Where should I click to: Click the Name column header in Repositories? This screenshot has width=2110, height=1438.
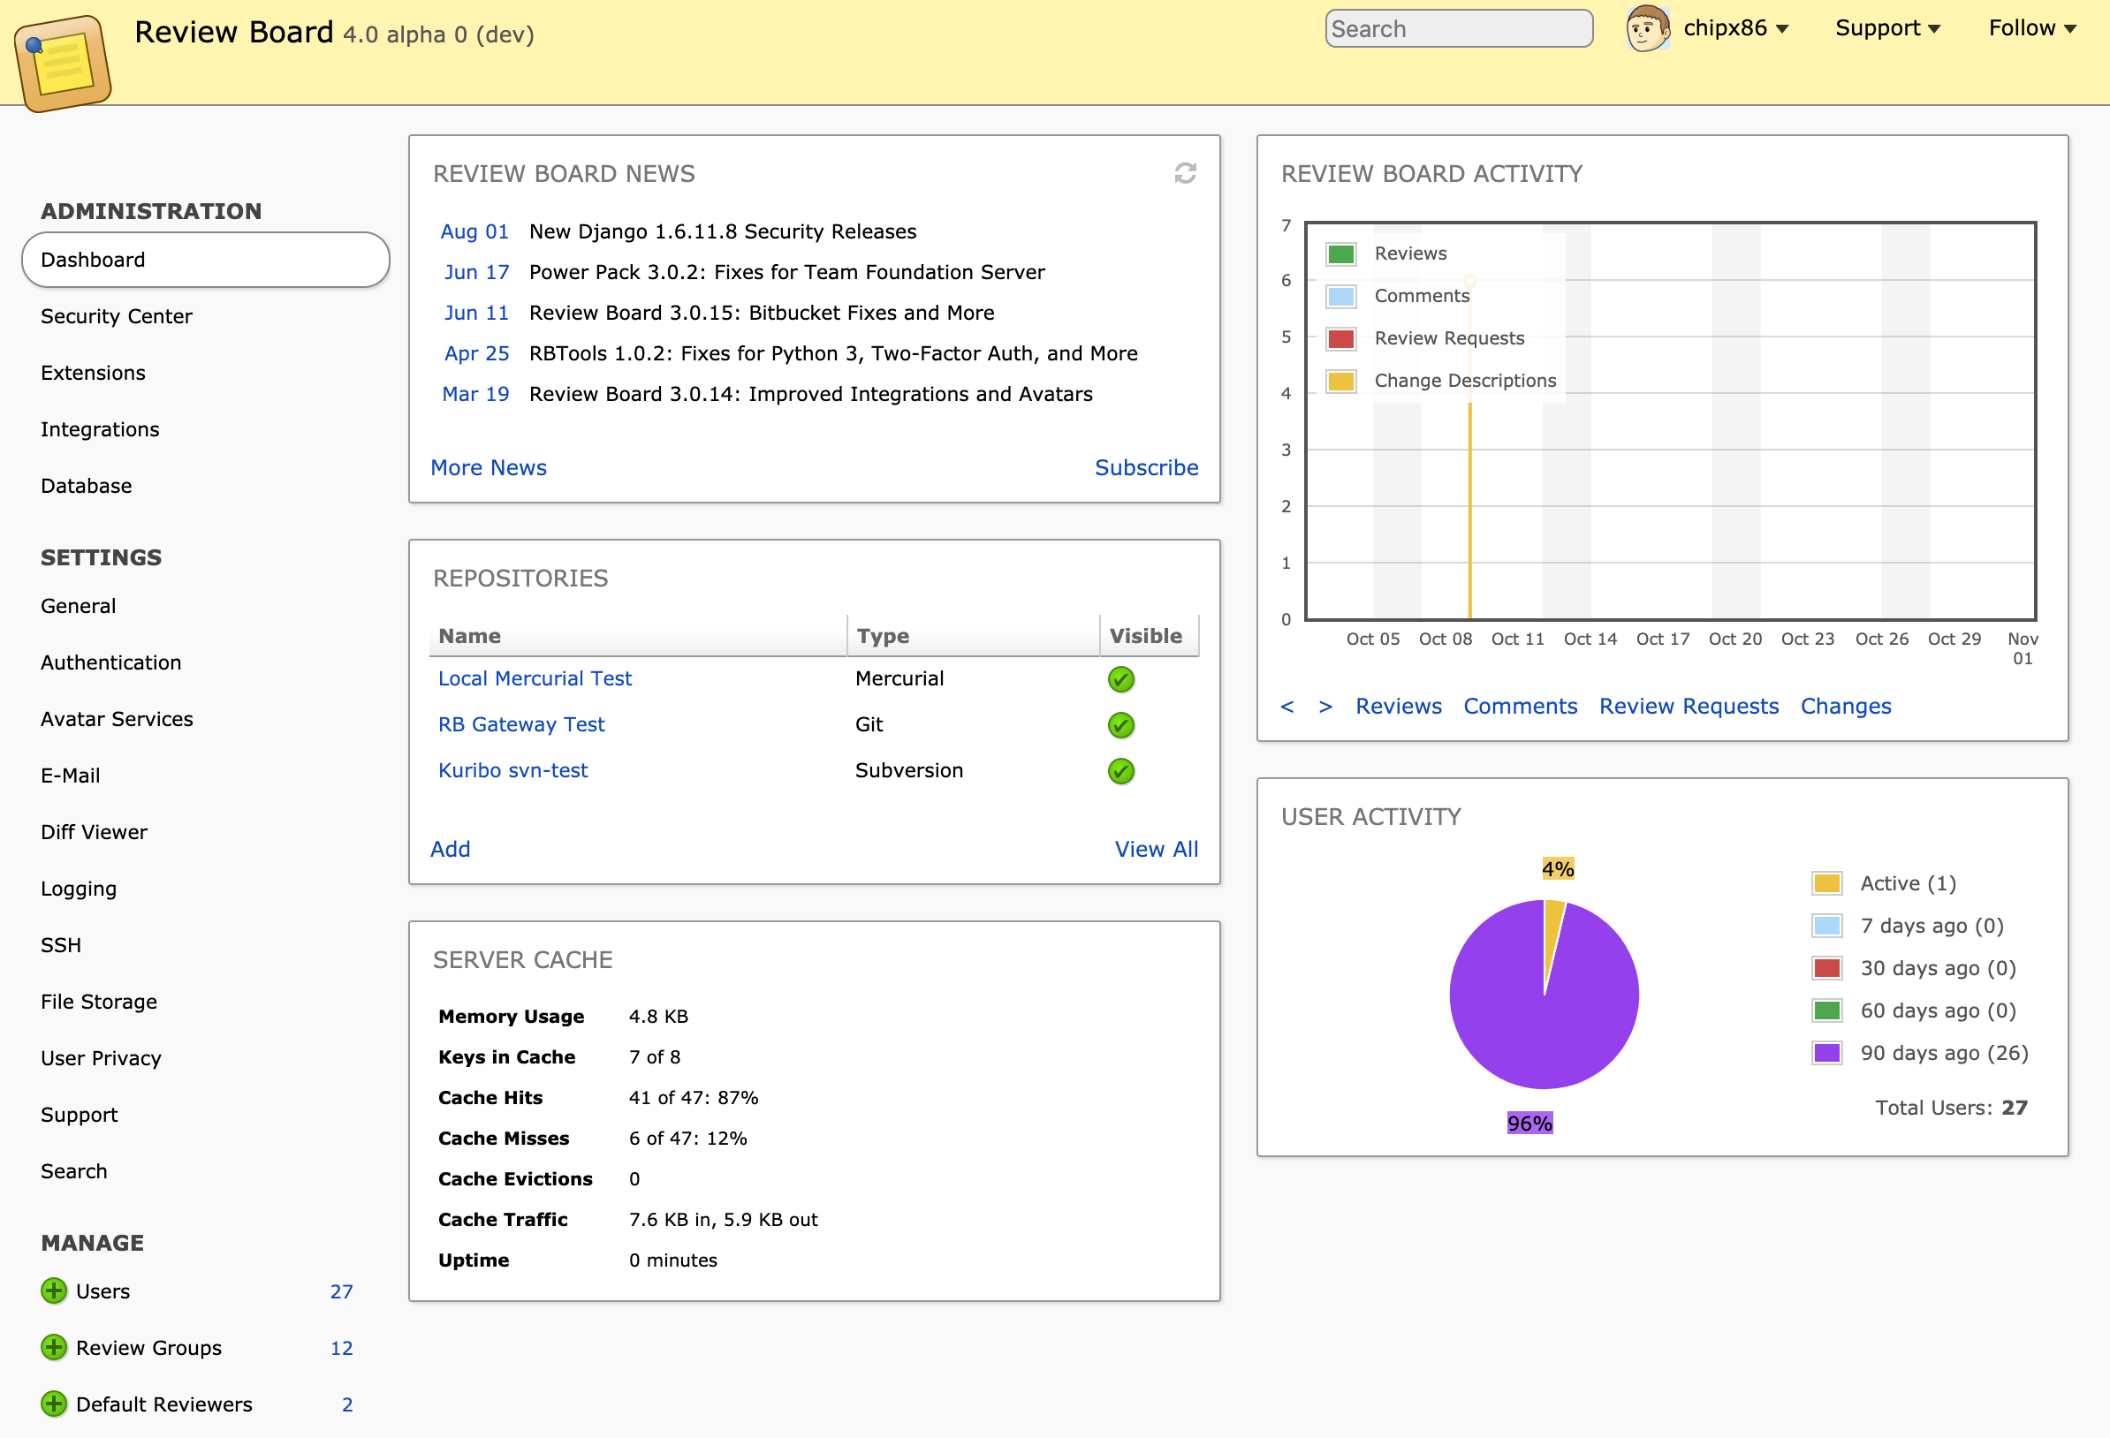638,635
